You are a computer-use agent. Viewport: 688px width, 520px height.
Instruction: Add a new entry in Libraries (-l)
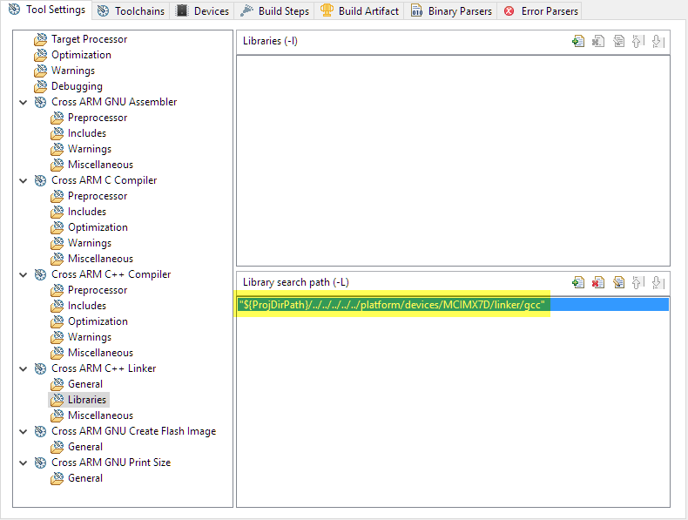pos(578,41)
